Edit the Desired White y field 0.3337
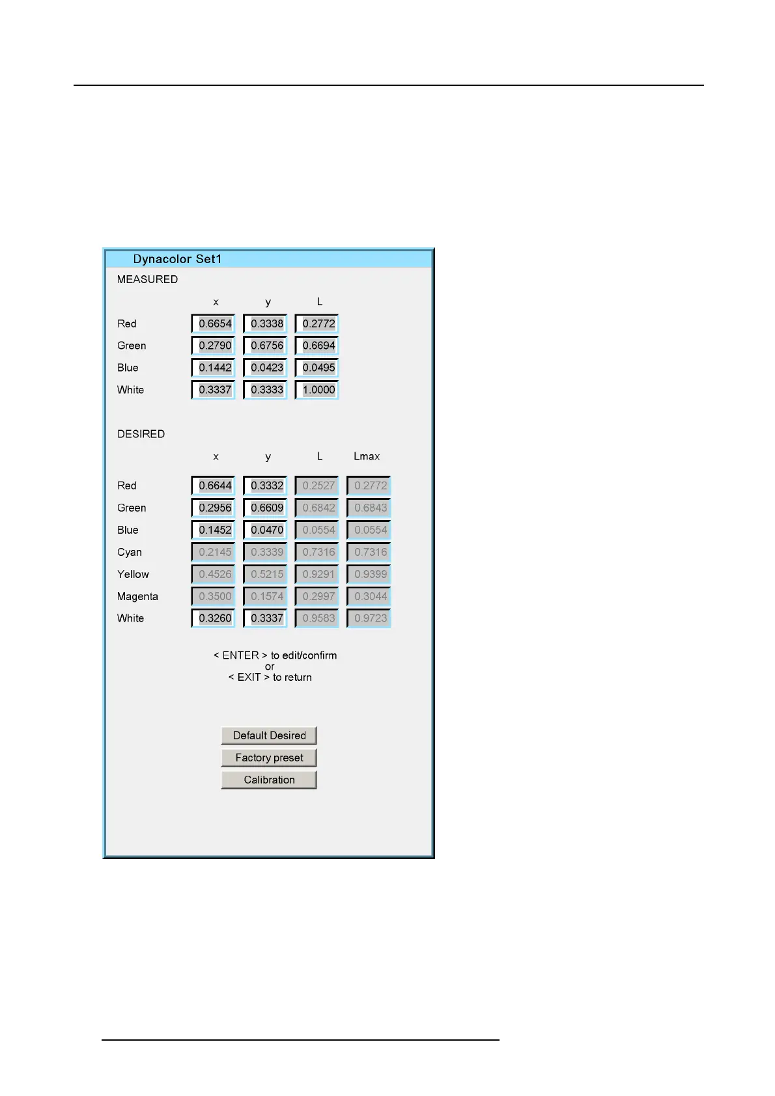The height and width of the screenshot is (1096, 775). point(266,618)
